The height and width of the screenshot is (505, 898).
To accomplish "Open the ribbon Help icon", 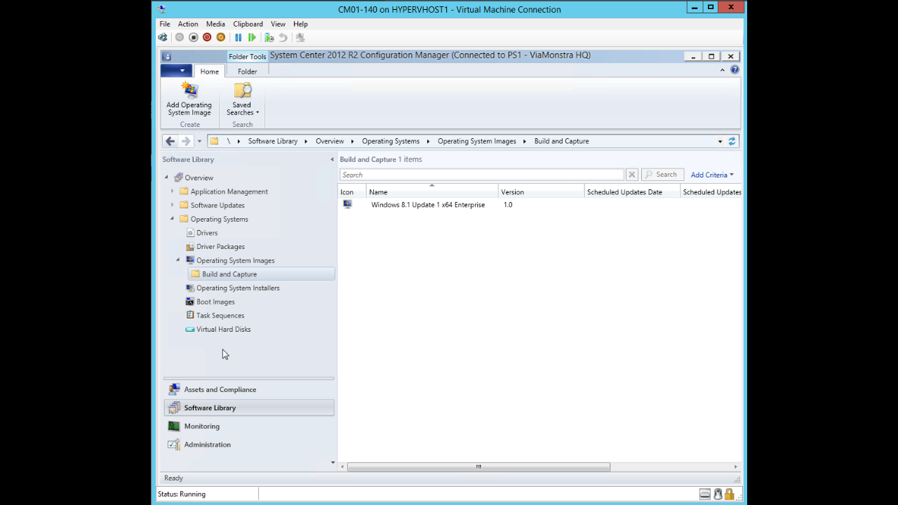I will pos(735,70).
